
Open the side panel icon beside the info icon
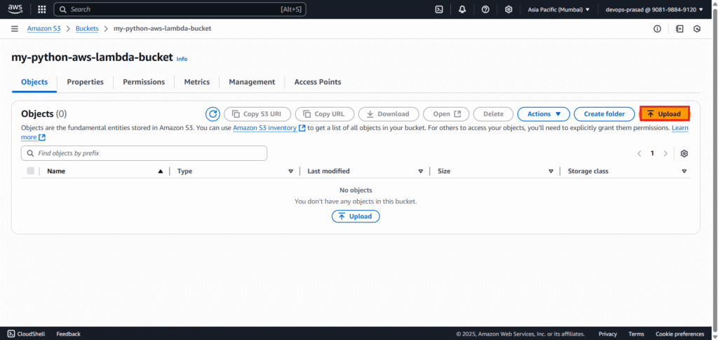(x=679, y=29)
